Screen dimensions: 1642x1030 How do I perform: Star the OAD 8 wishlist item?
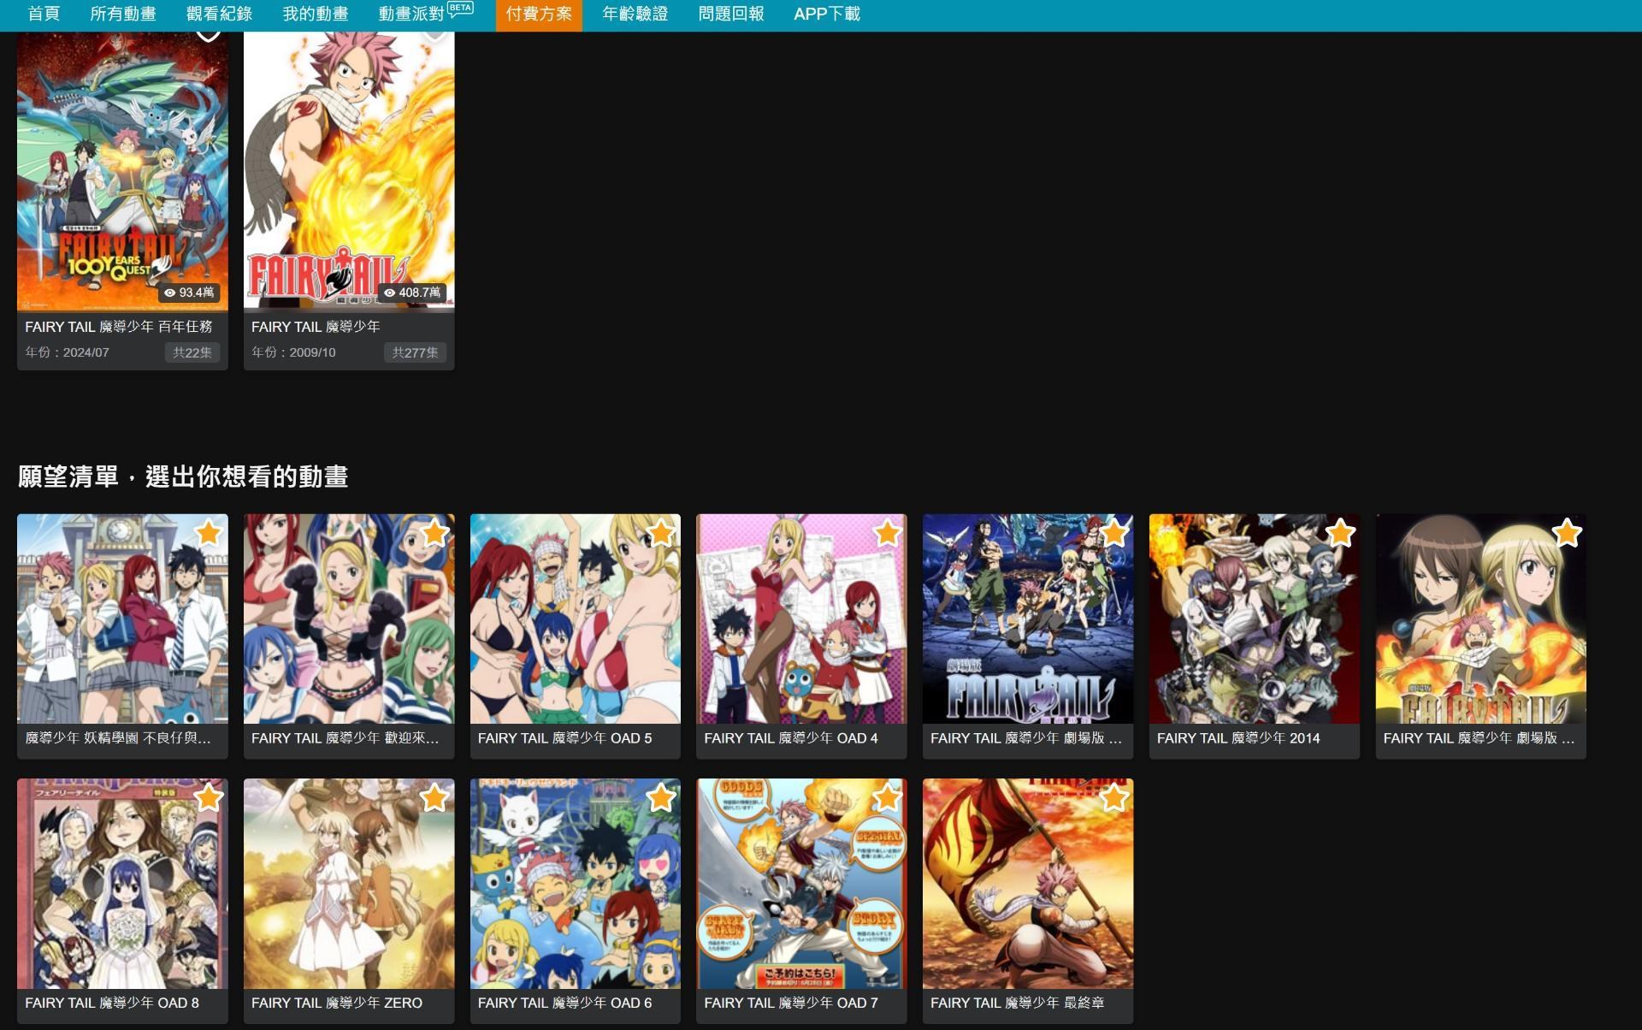[209, 798]
